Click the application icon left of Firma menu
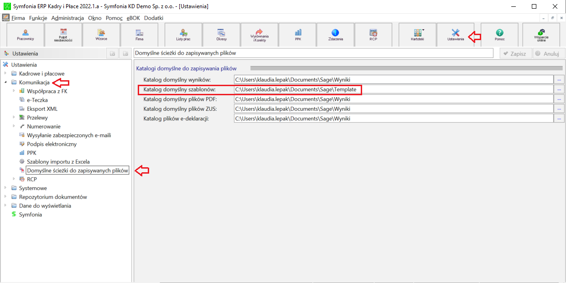 6,18
